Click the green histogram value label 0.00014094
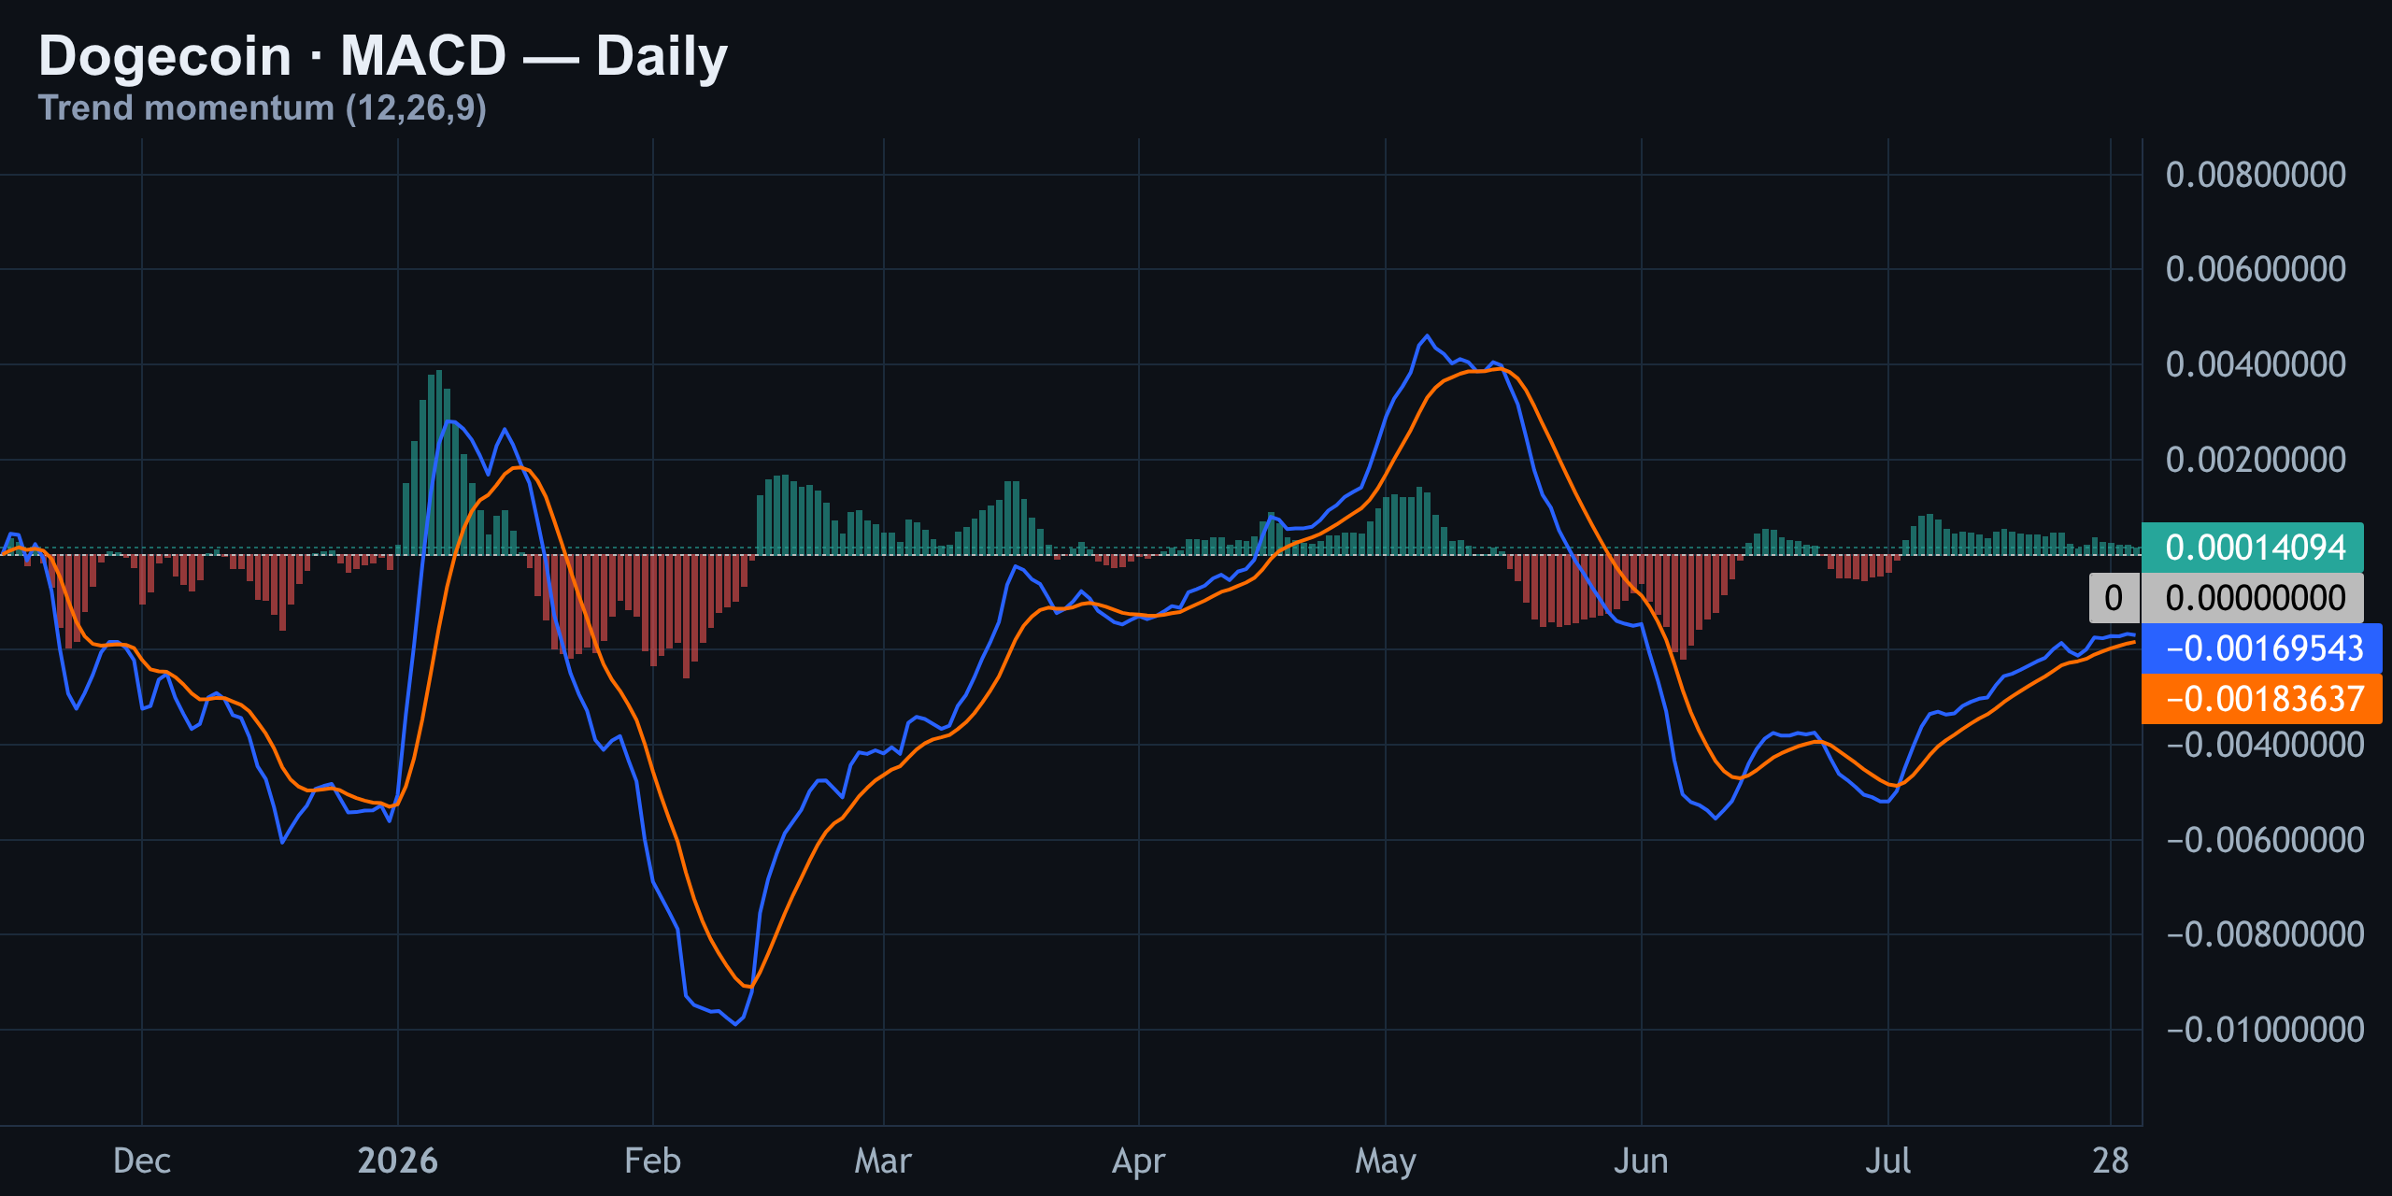 [2252, 548]
